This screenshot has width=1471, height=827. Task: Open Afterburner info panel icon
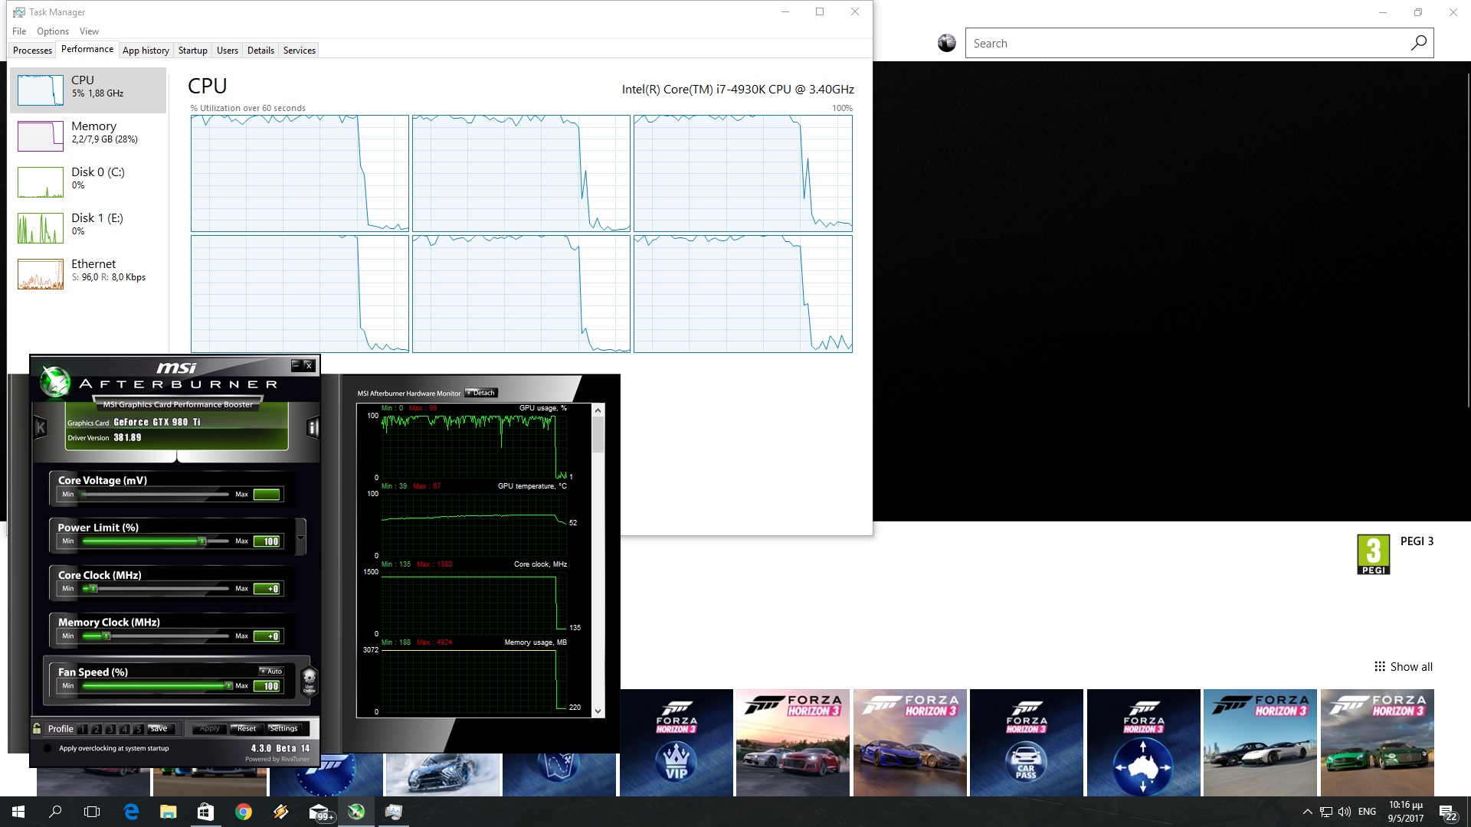click(313, 427)
